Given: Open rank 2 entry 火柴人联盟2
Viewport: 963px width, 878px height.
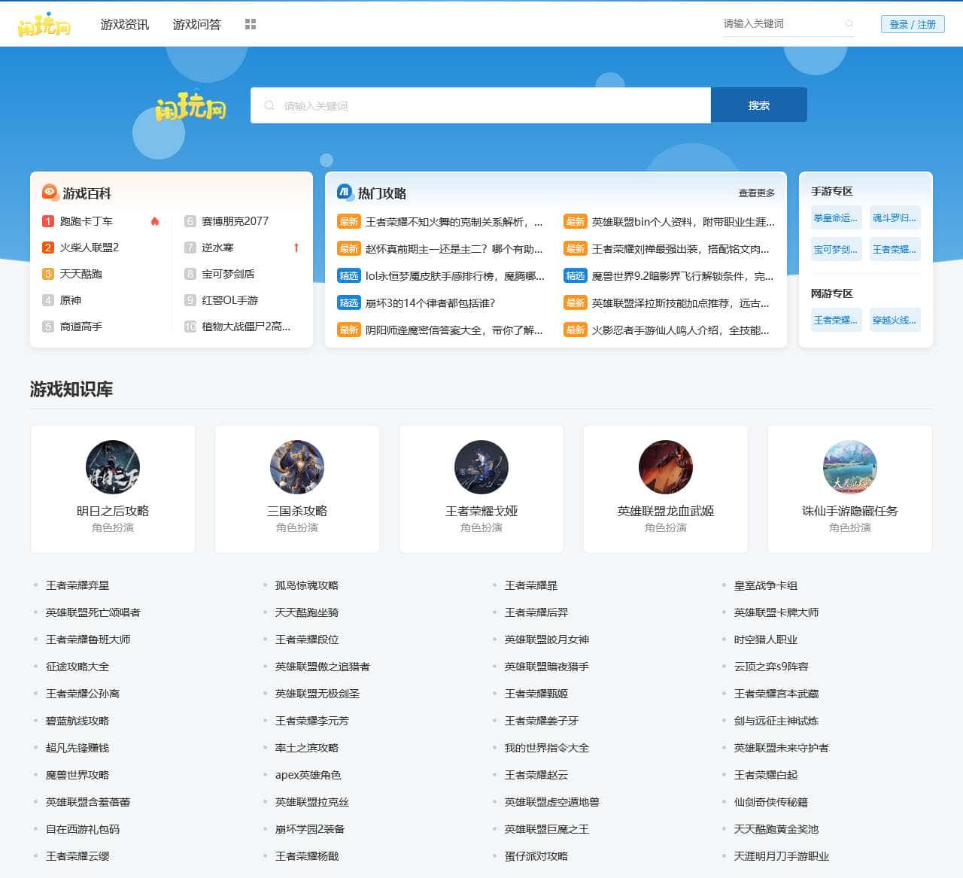Looking at the screenshot, I should 90,248.
